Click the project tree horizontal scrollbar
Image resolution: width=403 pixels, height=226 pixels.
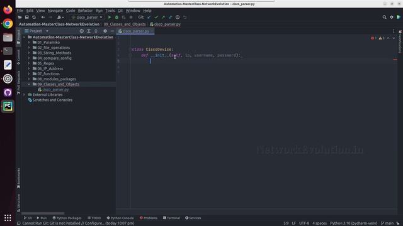[43, 213]
